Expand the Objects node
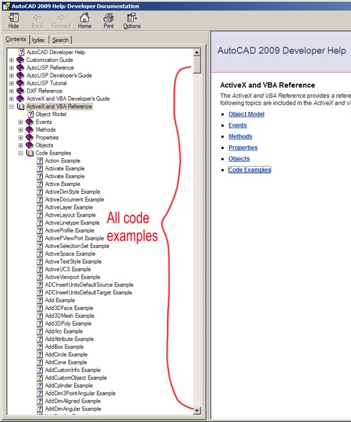351x422 pixels. pos(21,145)
